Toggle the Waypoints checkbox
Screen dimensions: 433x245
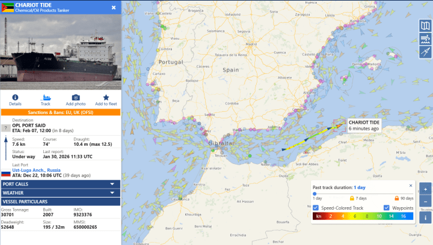[386, 208]
